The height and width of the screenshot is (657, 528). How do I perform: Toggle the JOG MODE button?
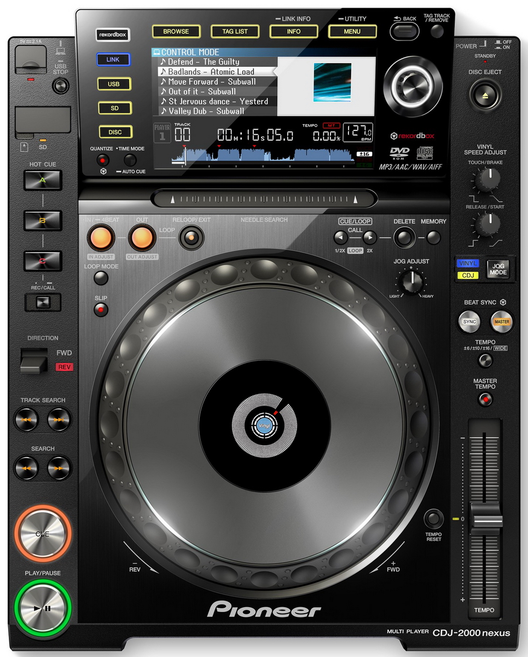[x=498, y=269]
